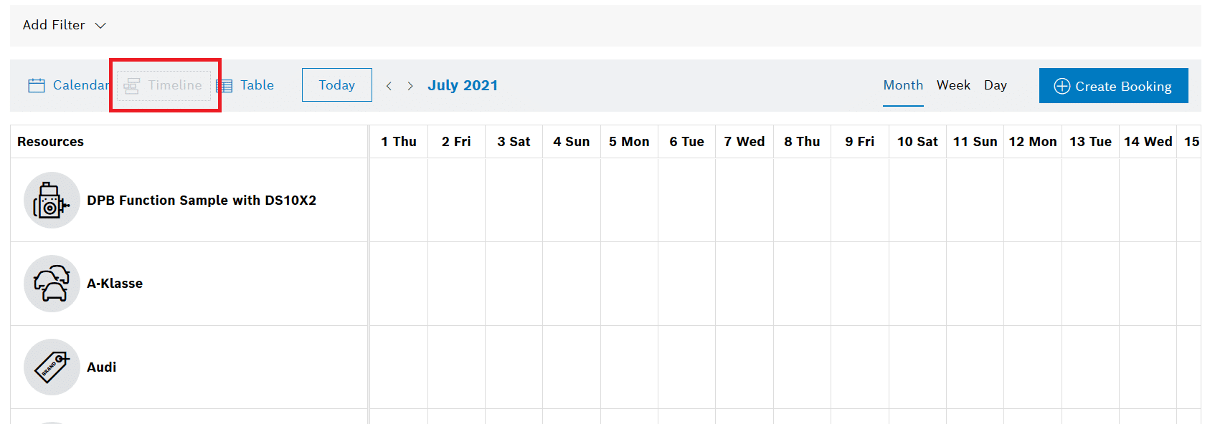Switch to Day view
Screen dimensions: 1215x424
(995, 85)
